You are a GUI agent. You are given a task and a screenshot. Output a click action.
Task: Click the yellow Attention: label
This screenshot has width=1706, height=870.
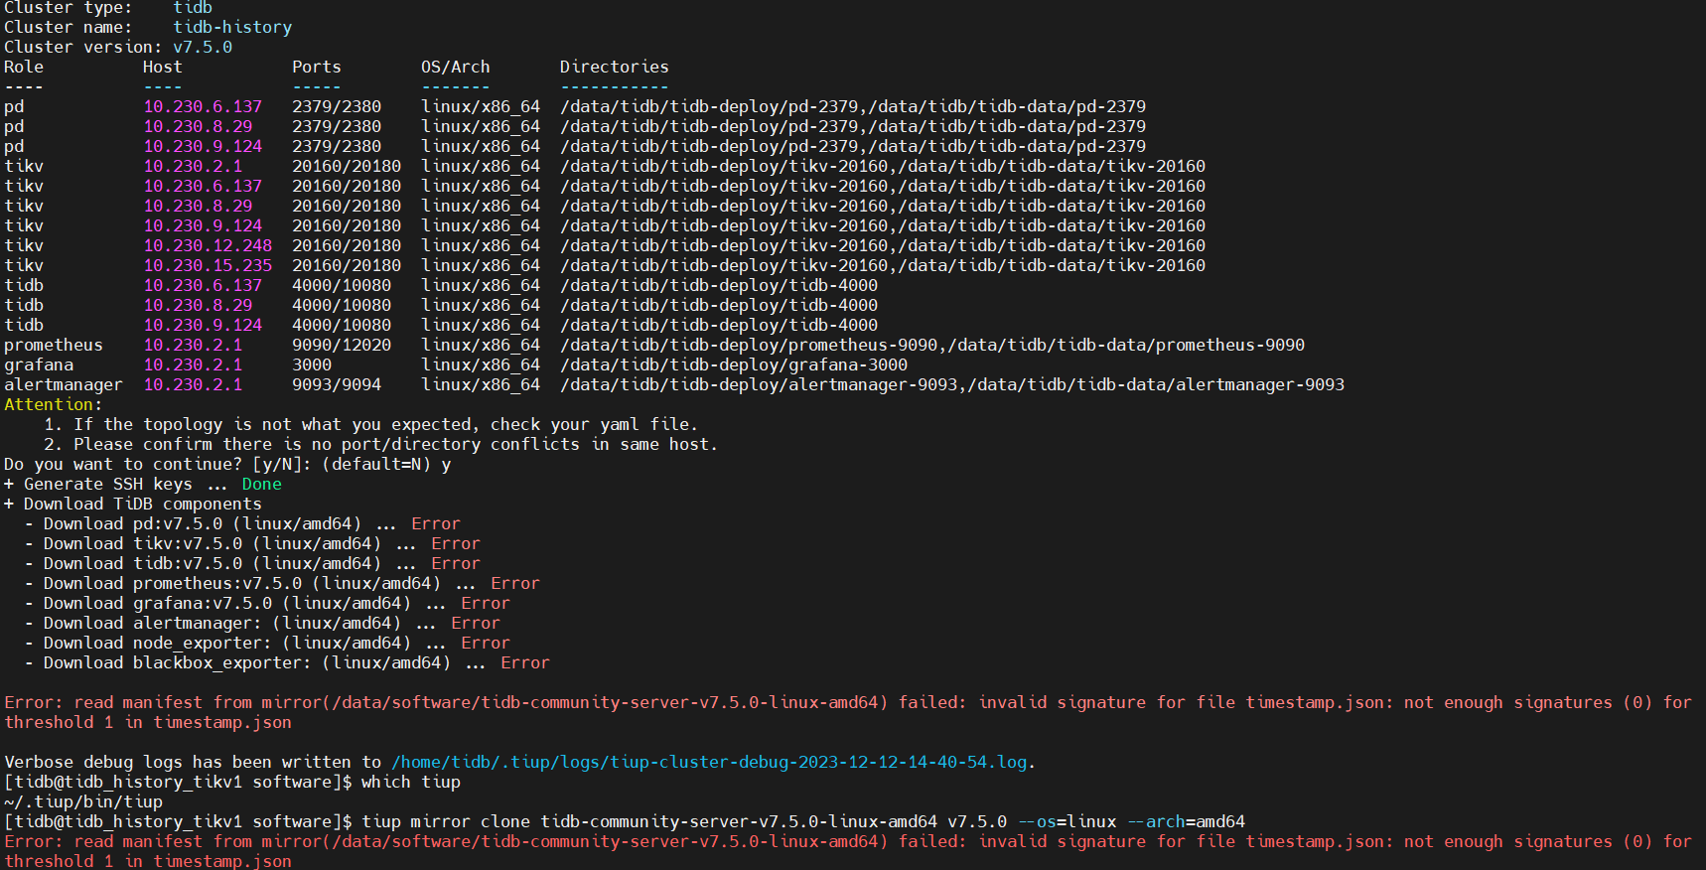pyautogui.click(x=53, y=404)
